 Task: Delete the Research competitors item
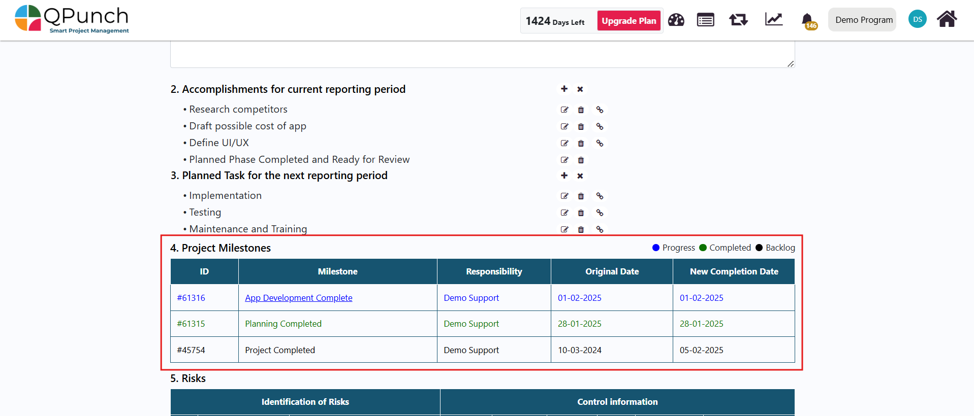tap(581, 110)
